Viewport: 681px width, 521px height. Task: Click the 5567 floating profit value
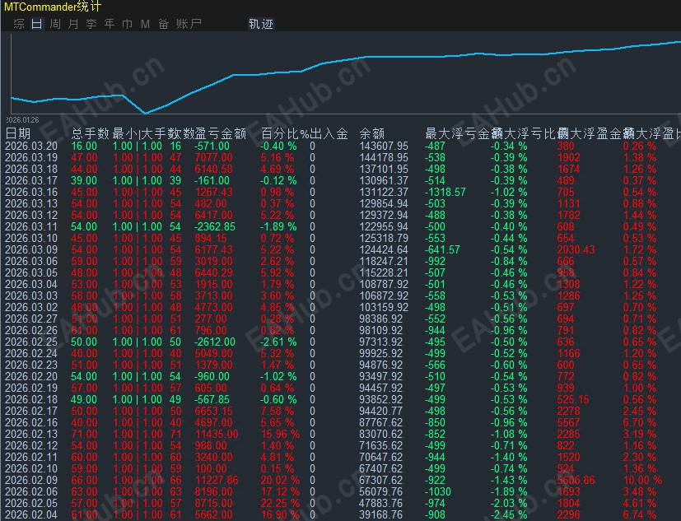(x=568, y=422)
